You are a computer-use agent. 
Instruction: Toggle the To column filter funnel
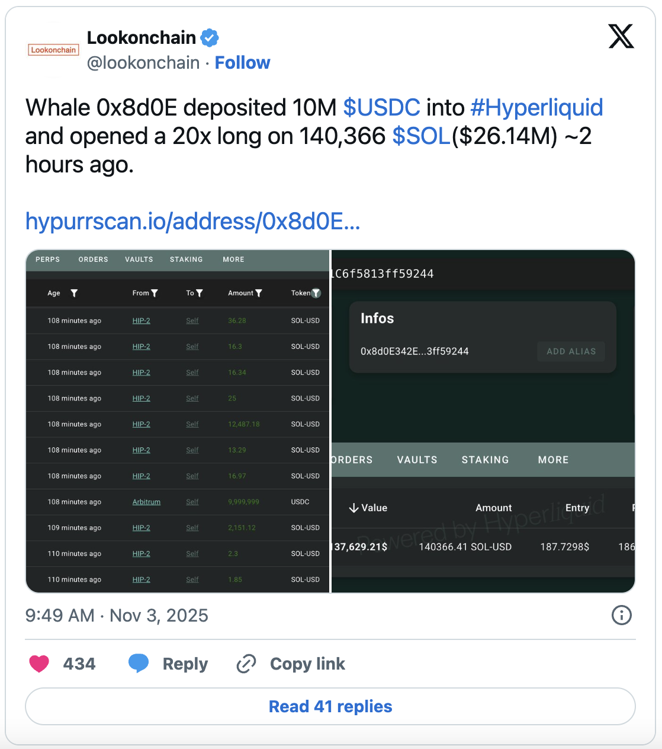coord(201,293)
